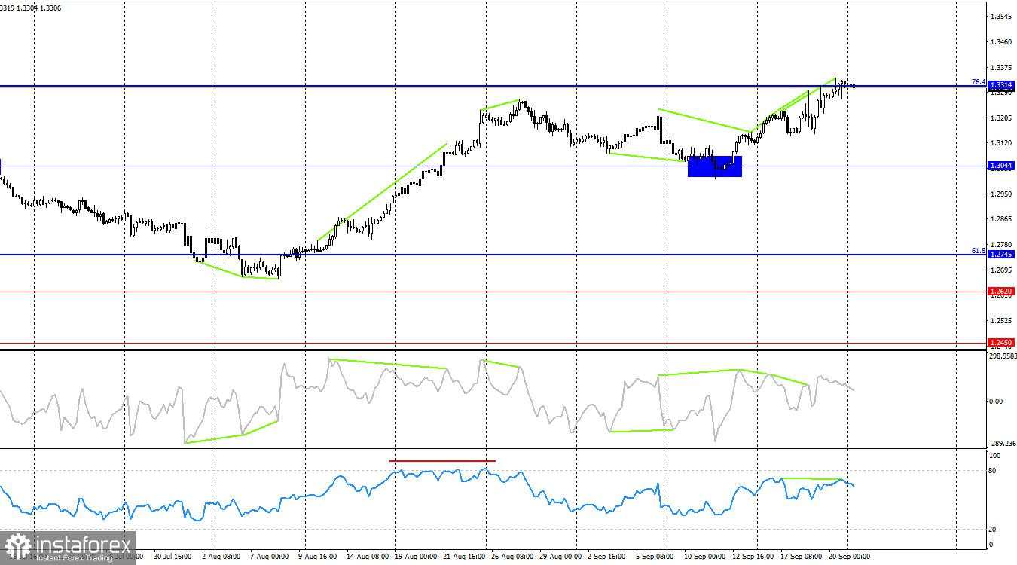Click the 20 Sep 00:00 time label
This screenshot has width=1017, height=565.
click(849, 557)
